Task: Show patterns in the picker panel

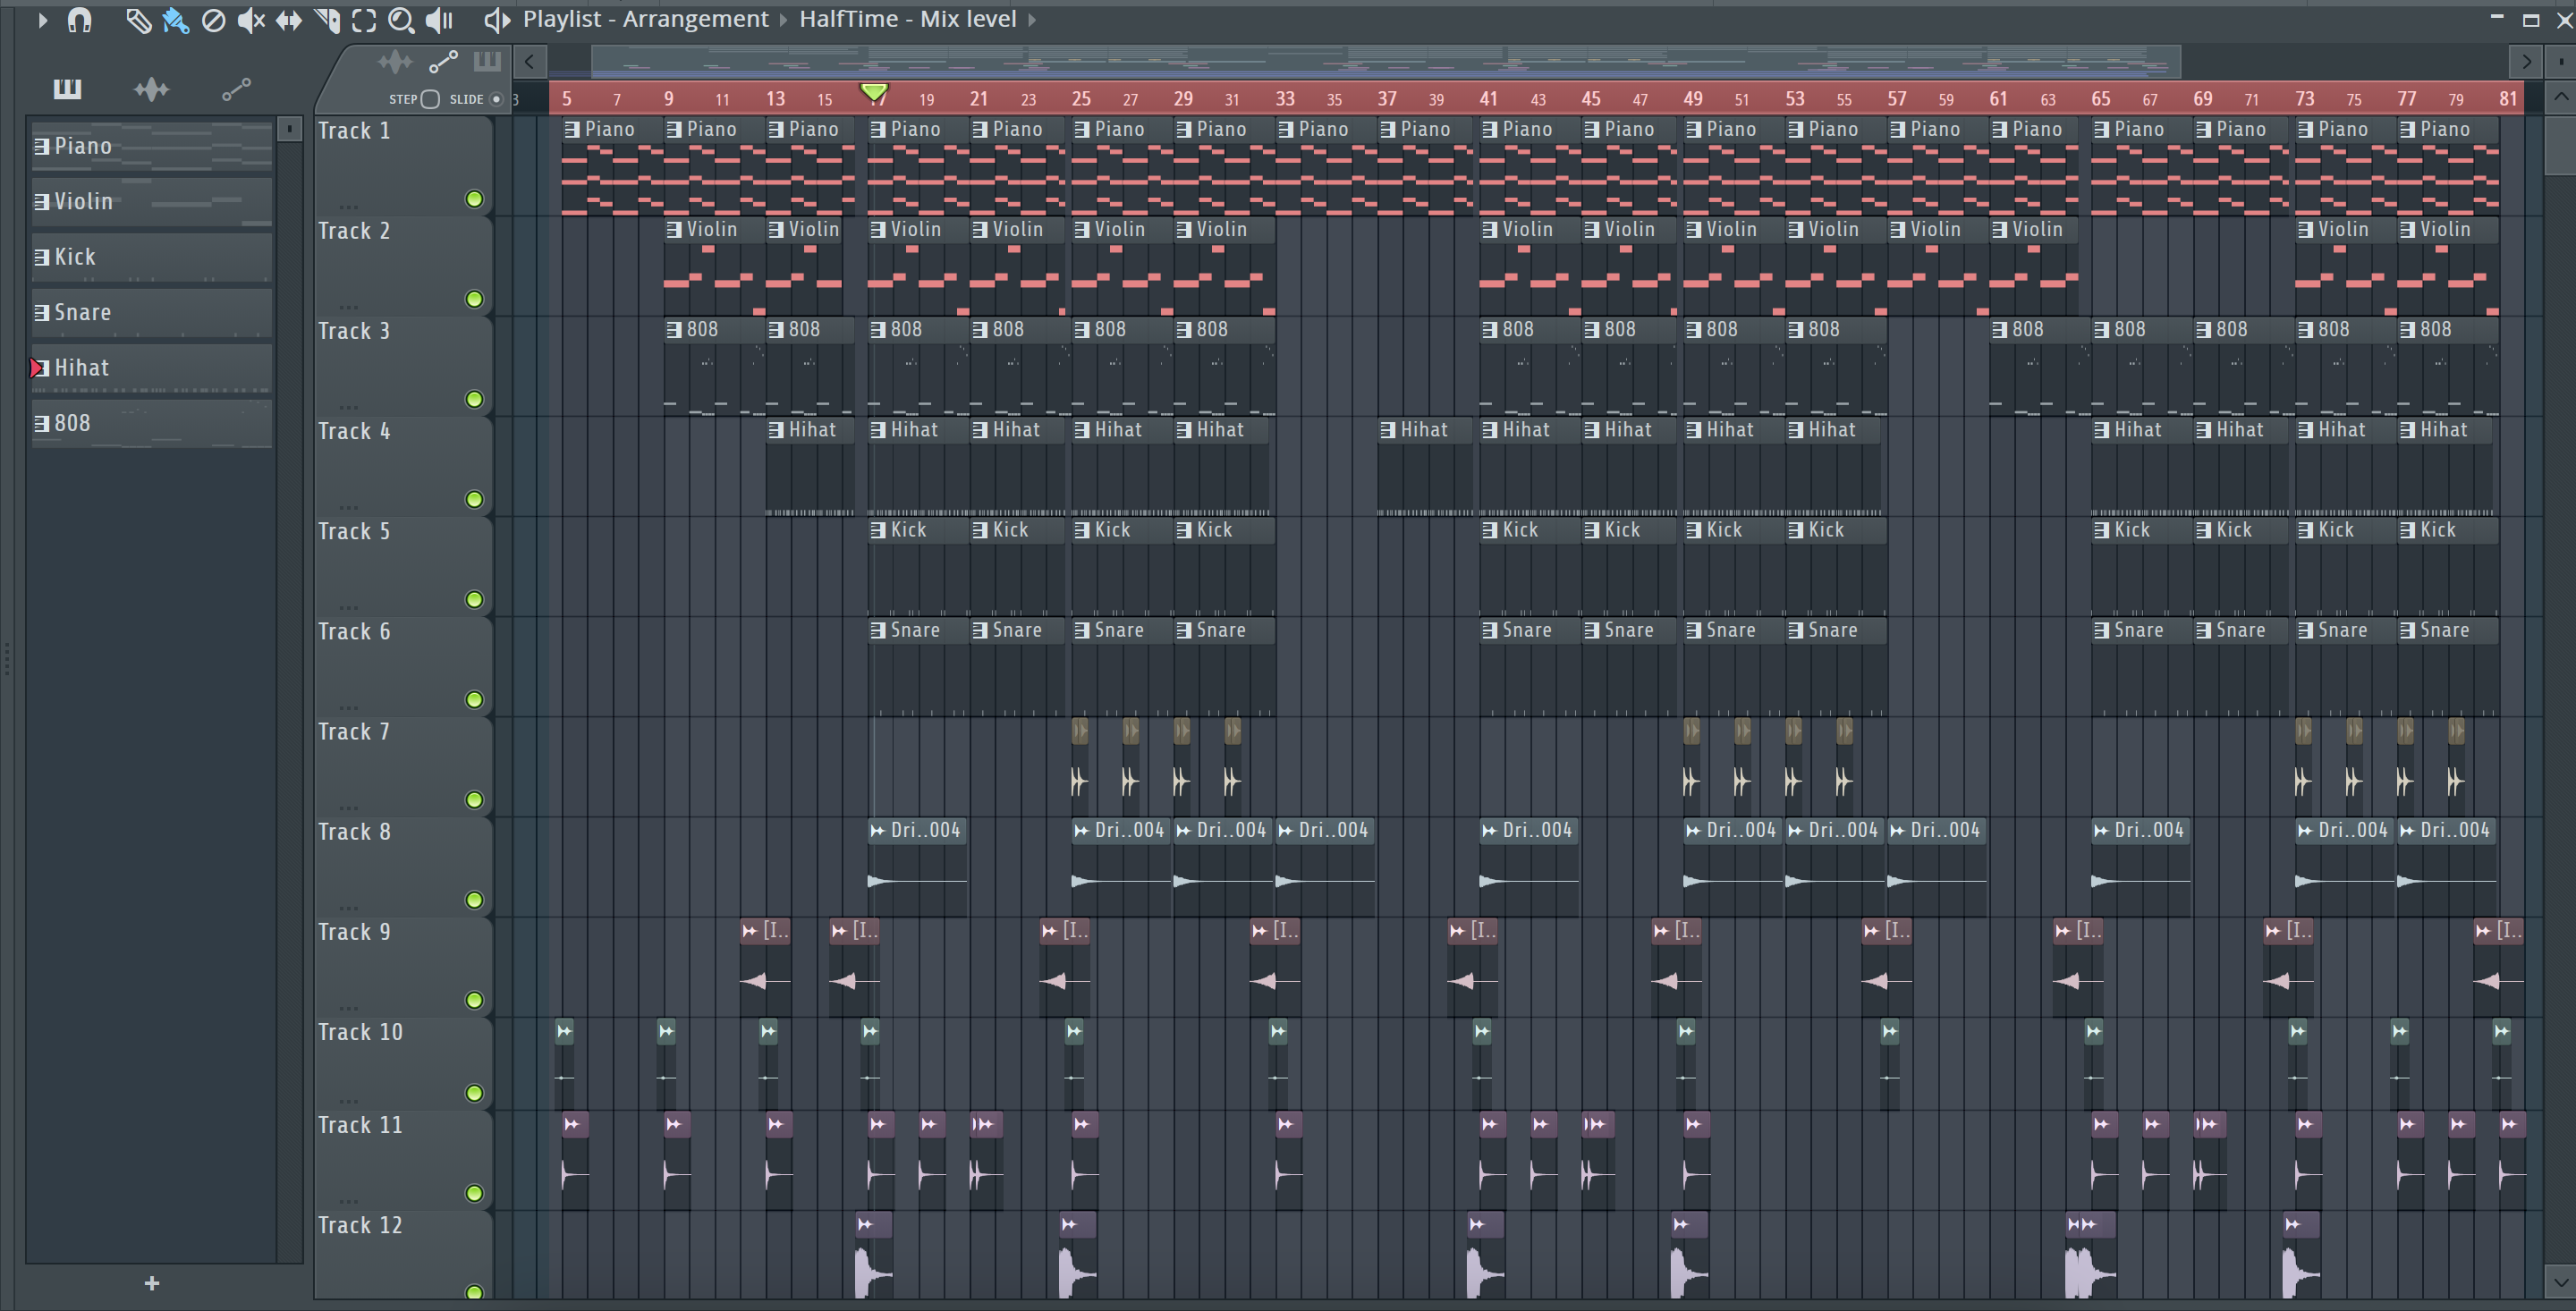Action: point(67,90)
